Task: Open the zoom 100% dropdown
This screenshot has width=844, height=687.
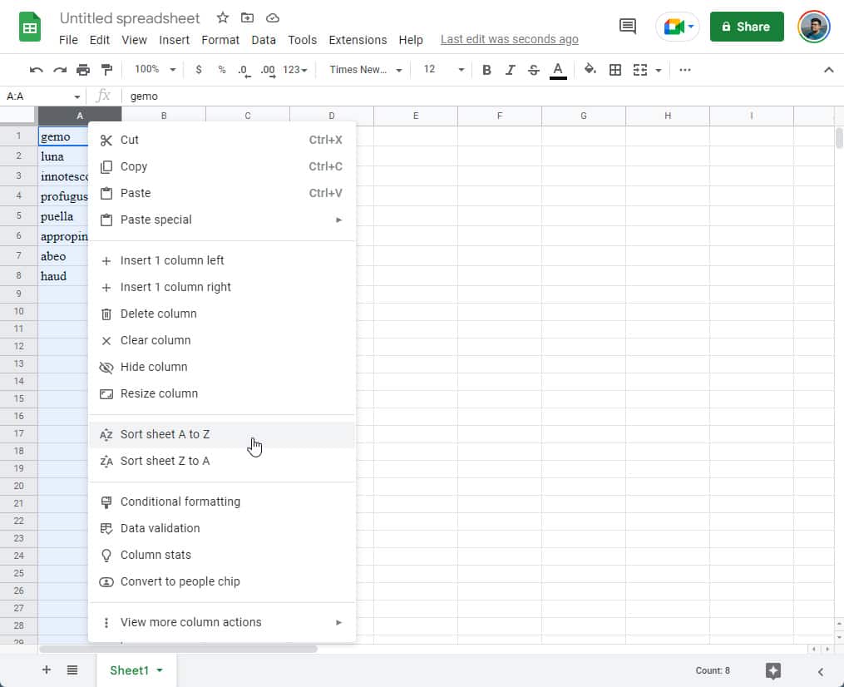Action: point(155,70)
